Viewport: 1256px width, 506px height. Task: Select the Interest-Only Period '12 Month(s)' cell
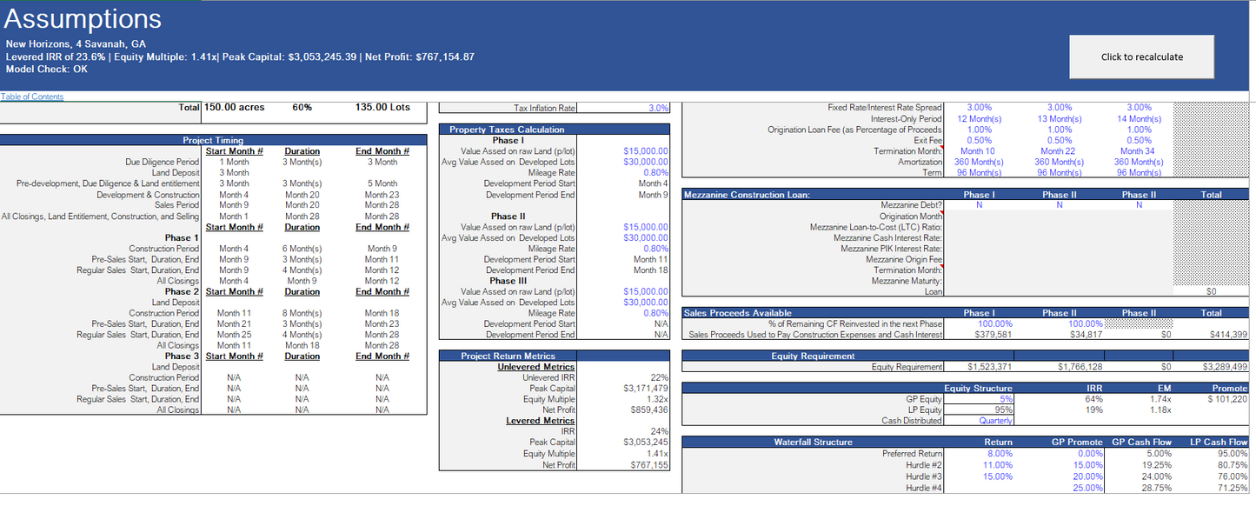(980, 118)
